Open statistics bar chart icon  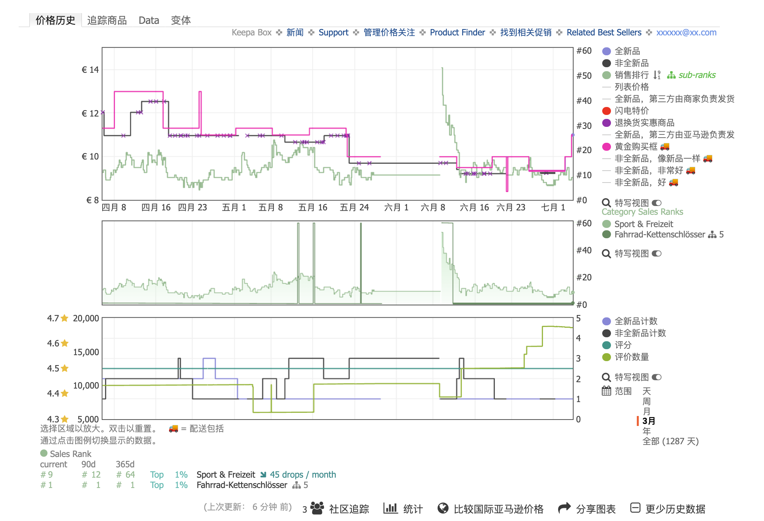[x=390, y=508]
